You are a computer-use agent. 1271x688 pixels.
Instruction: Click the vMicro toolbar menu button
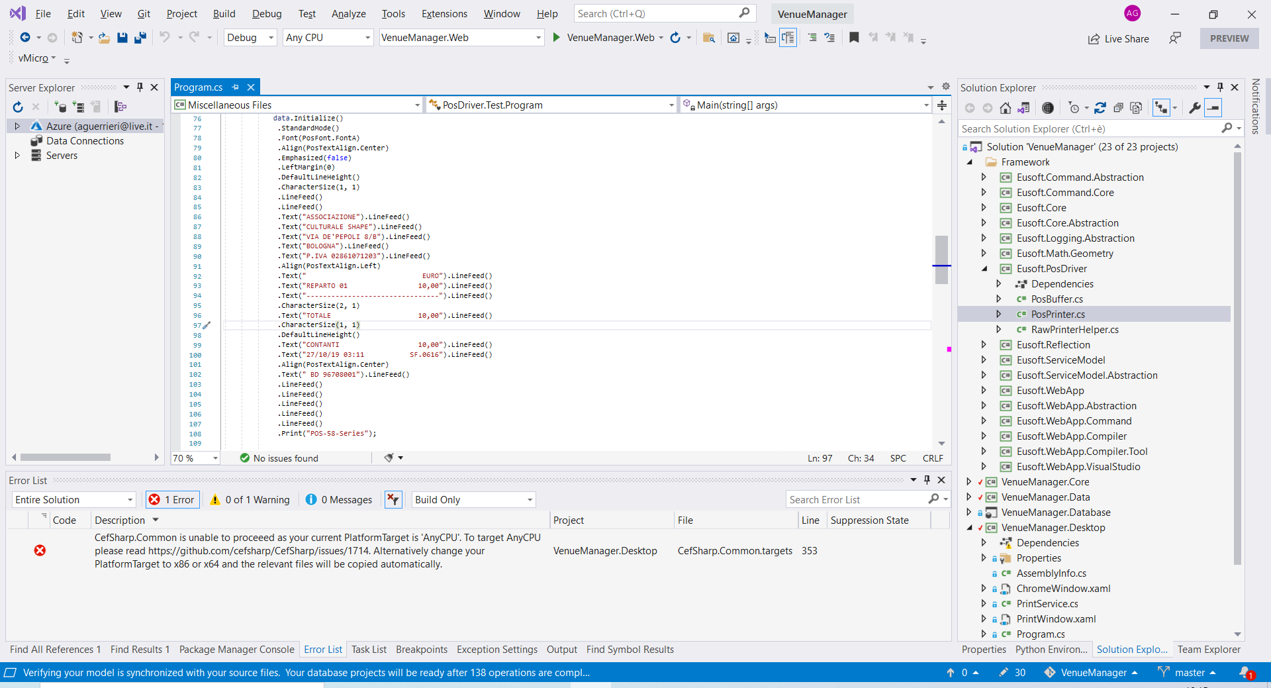point(37,58)
